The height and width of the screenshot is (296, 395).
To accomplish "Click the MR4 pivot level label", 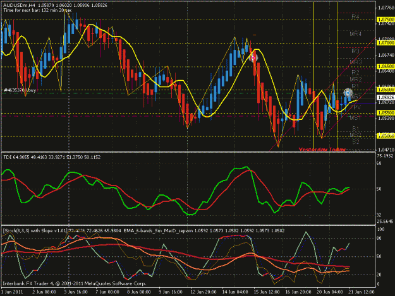I will click(x=355, y=33).
